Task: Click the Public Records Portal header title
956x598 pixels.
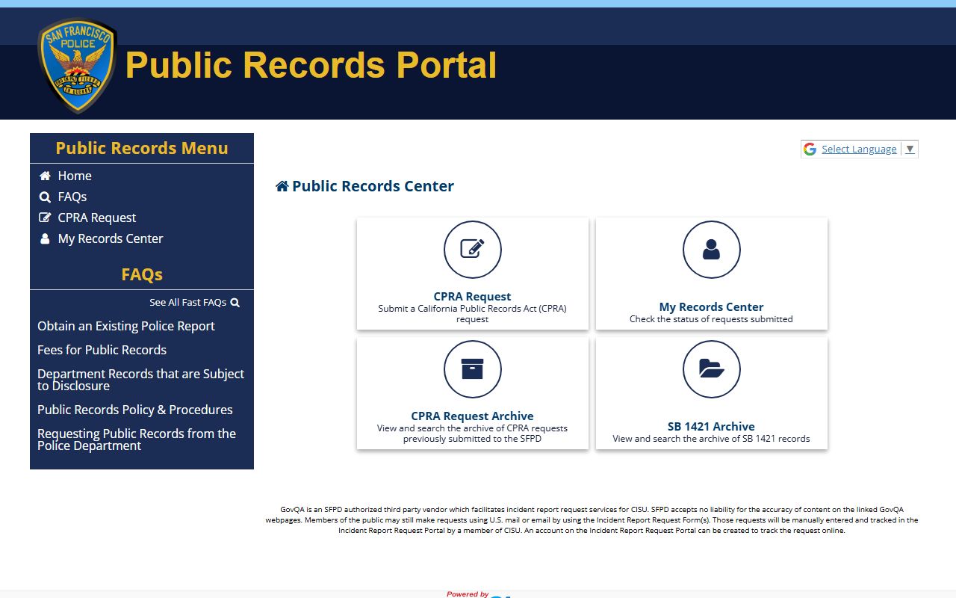Action: click(311, 65)
